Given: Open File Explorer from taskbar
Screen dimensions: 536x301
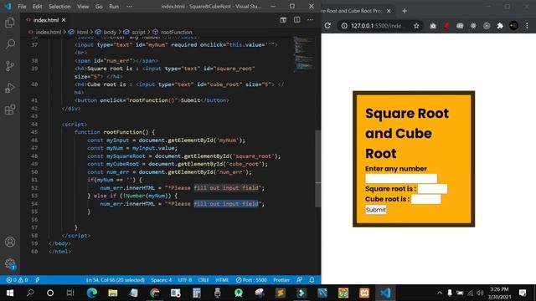Looking at the screenshot, I should pyautogui.click(x=112, y=293).
